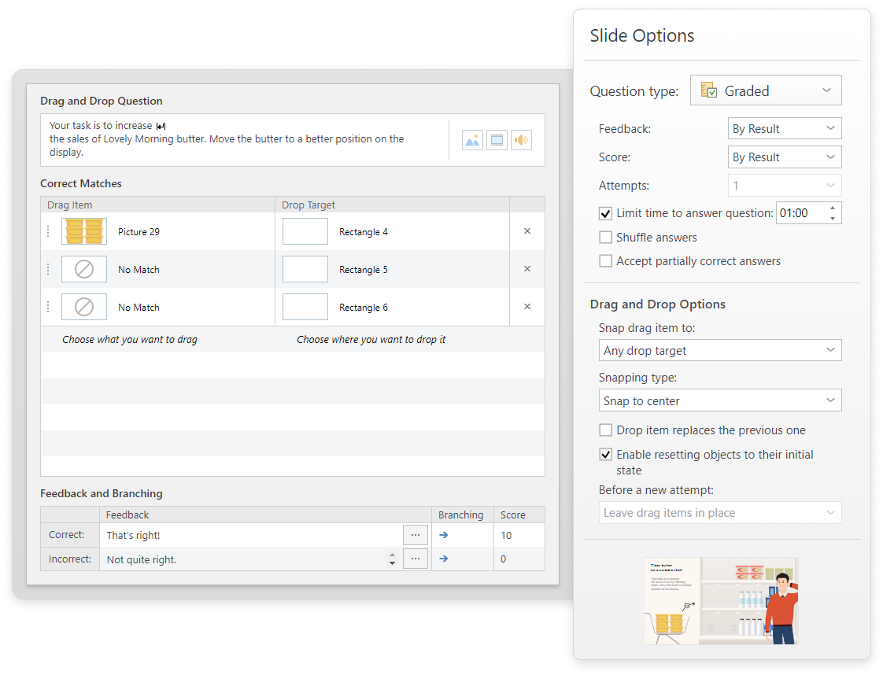
Task: Click 'Choose what you want to drag' placeholder
Action: tap(130, 340)
